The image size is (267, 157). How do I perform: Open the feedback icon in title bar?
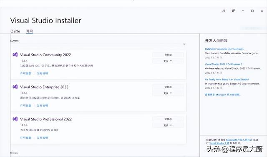pyautogui.click(x=233, y=11)
